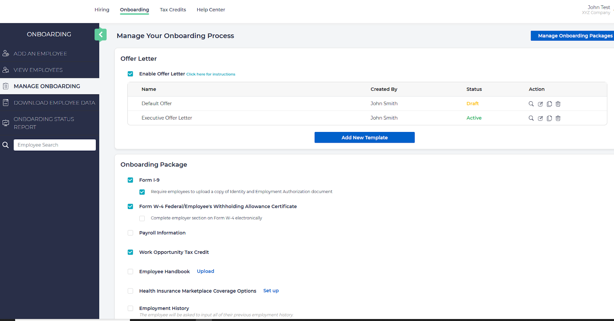This screenshot has height=321, width=614.
Task: Copy the Executive Offer Letter template
Action: (x=549, y=119)
